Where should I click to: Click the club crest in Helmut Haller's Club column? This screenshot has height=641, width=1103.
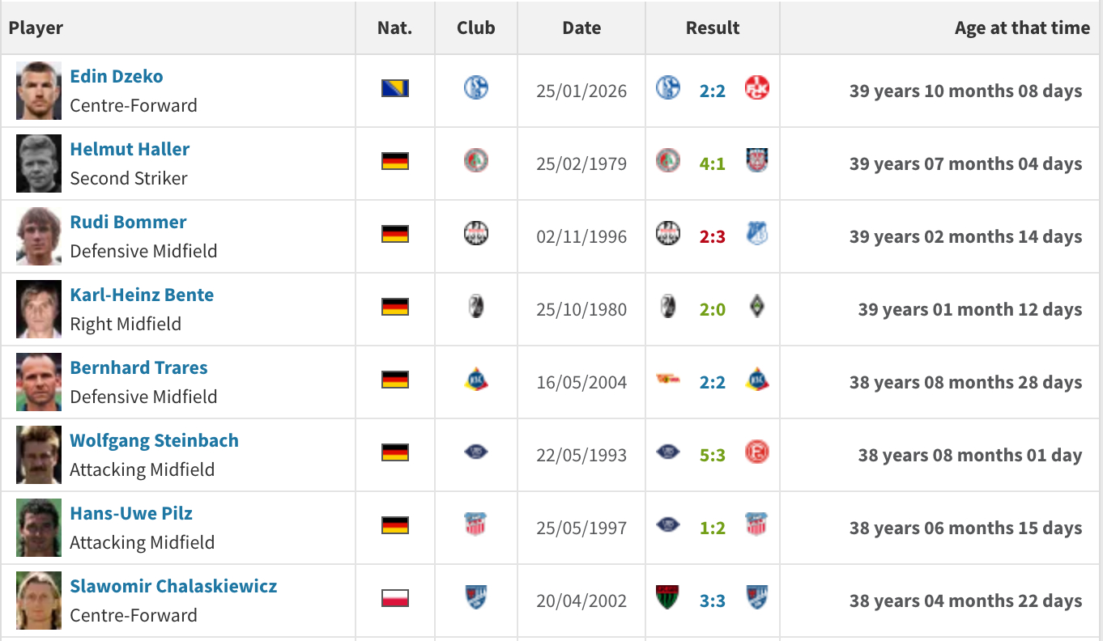[x=476, y=160]
